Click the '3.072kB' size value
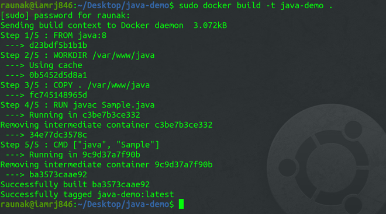386x214 pixels. coord(210,25)
